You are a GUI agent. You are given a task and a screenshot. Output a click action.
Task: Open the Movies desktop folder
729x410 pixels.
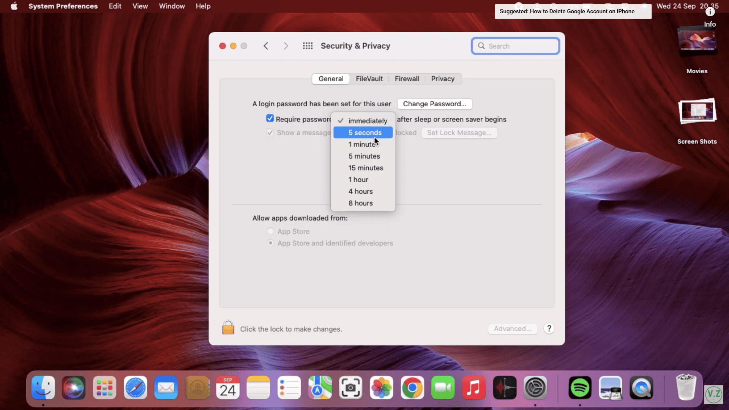[x=697, y=49]
